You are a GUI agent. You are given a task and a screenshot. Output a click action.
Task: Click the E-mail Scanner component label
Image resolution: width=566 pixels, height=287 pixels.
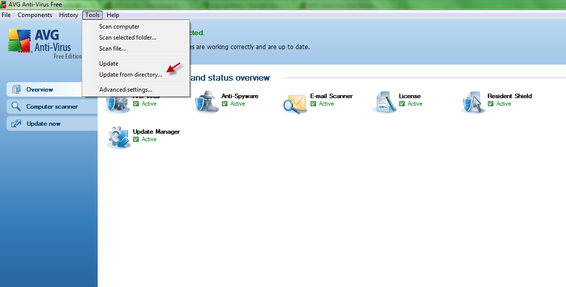click(332, 96)
